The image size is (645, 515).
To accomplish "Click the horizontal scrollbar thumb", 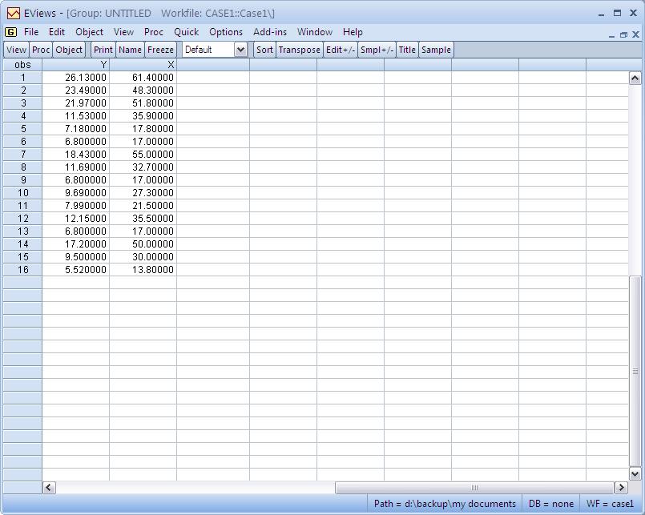I will [474, 488].
